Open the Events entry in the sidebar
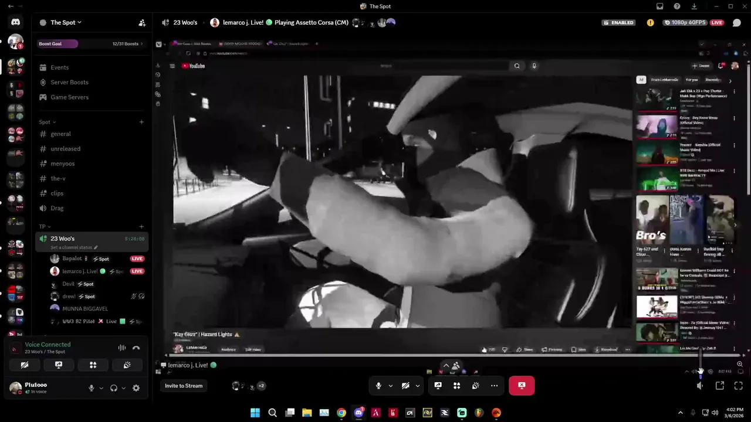 pos(90,67)
